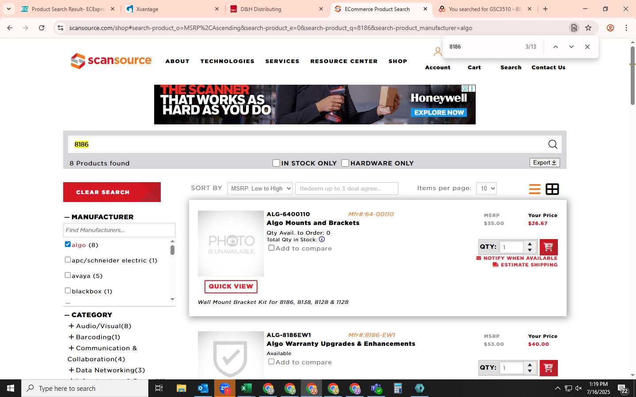Viewport: 636px width, 397px height.
Task: Open Chrome tab search dropdown
Action: click(9, 9)
